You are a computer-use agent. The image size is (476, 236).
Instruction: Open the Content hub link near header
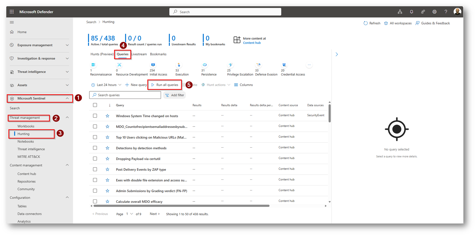[252, 43]
